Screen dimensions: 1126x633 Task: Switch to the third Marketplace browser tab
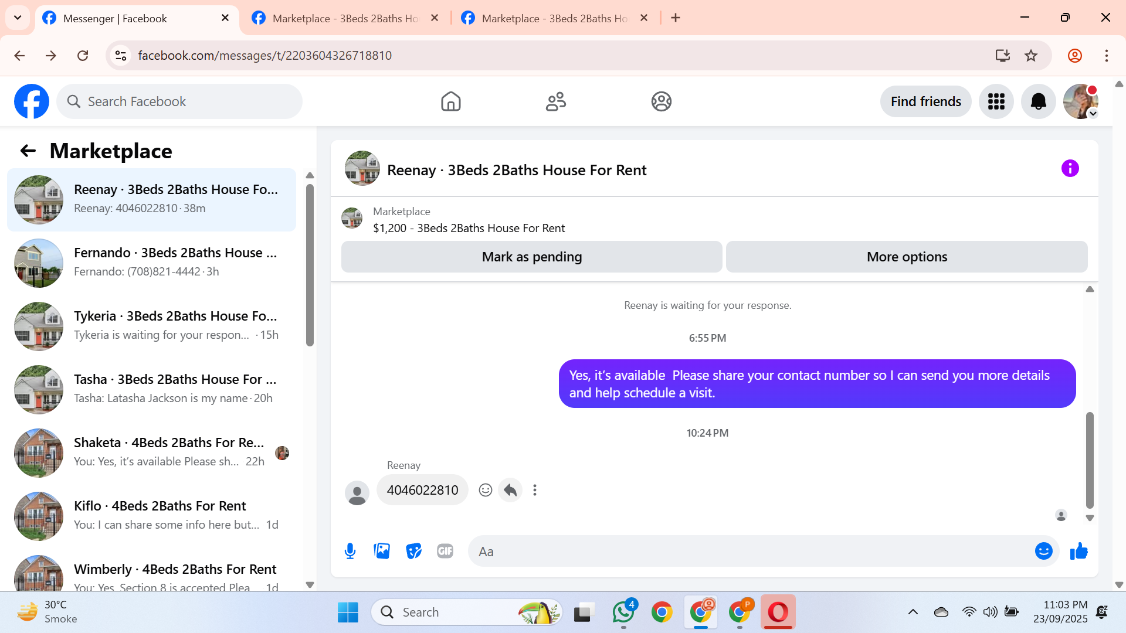[x=555, y=18]
